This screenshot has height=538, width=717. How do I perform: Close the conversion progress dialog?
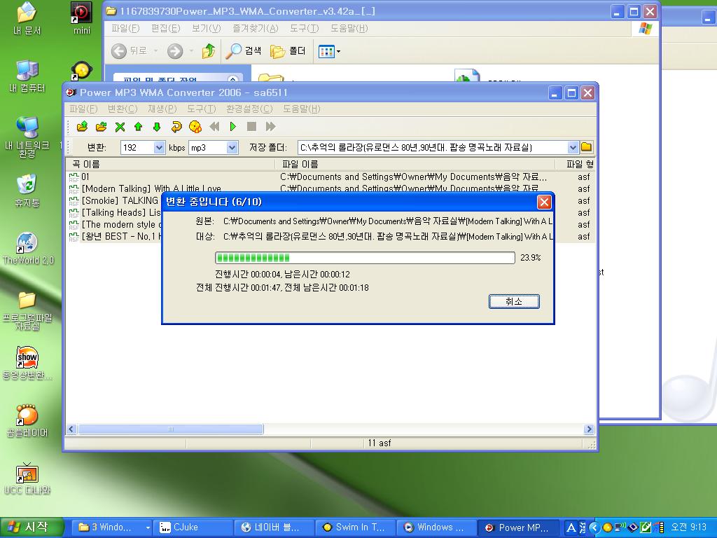[543, 202]
